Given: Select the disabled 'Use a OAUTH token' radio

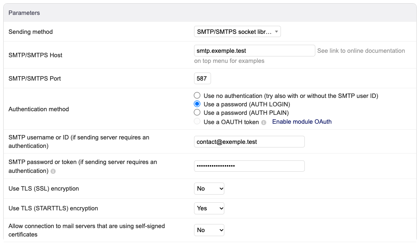Looking at the screenshot, I should (197, 121).
